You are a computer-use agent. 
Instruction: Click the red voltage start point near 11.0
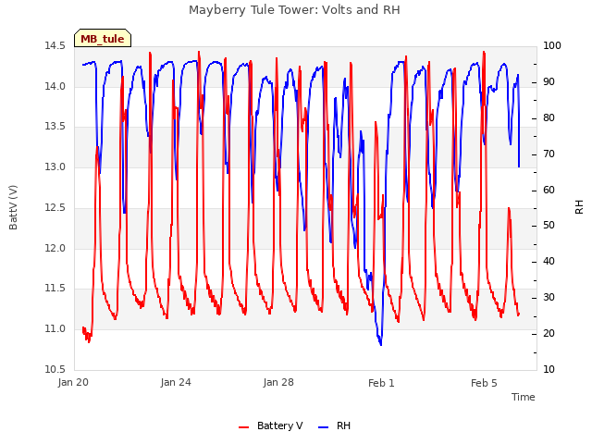pos(83,328)
